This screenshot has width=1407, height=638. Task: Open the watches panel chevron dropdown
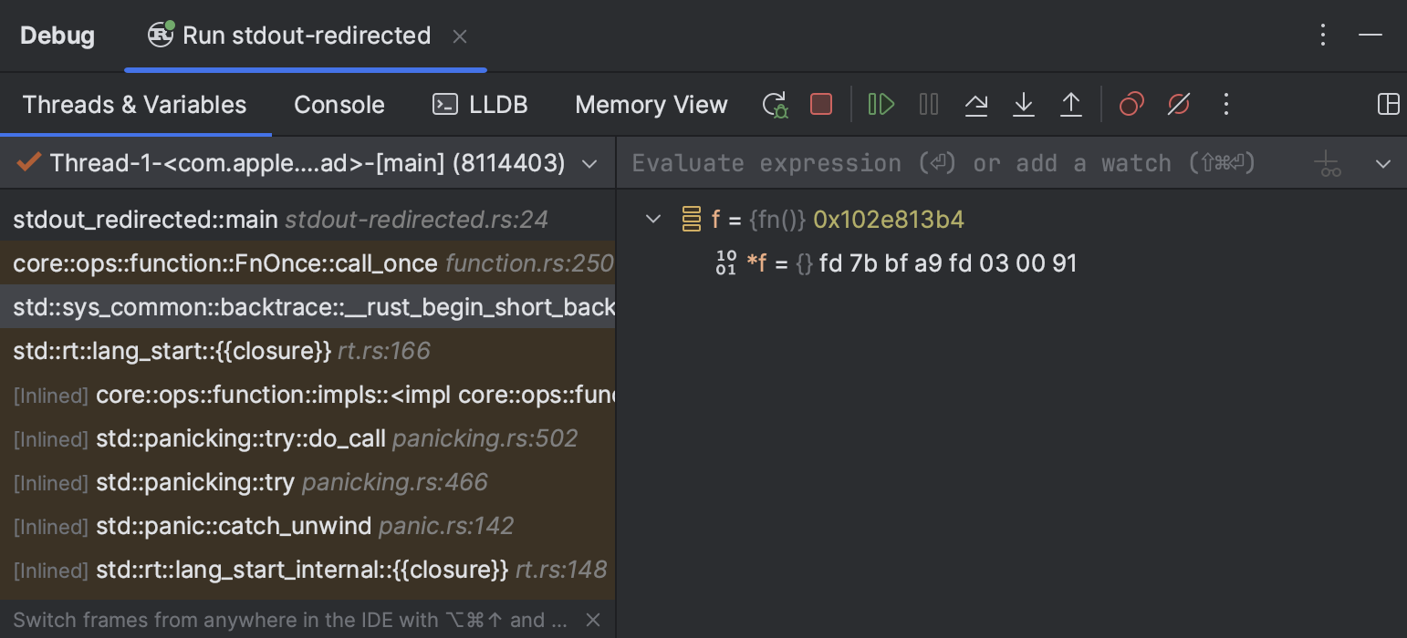point(1384,163)
